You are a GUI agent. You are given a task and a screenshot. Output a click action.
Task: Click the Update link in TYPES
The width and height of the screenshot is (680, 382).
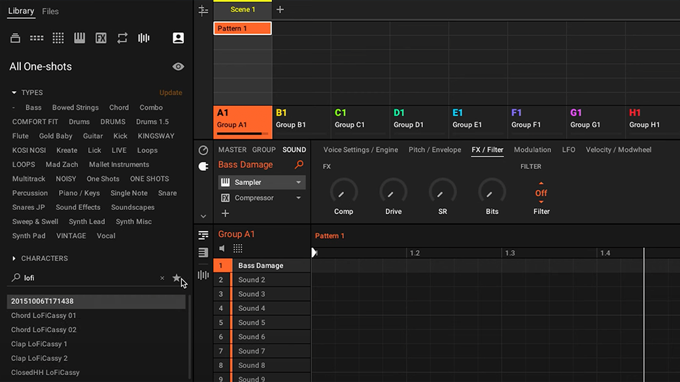[171, 93]
